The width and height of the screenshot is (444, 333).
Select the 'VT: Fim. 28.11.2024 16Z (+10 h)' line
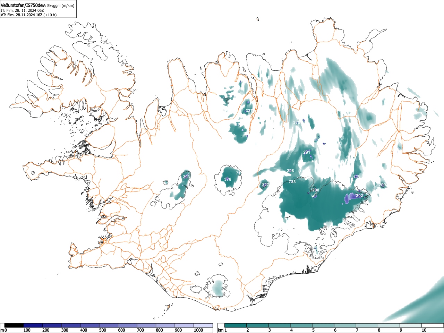(28, 15)
